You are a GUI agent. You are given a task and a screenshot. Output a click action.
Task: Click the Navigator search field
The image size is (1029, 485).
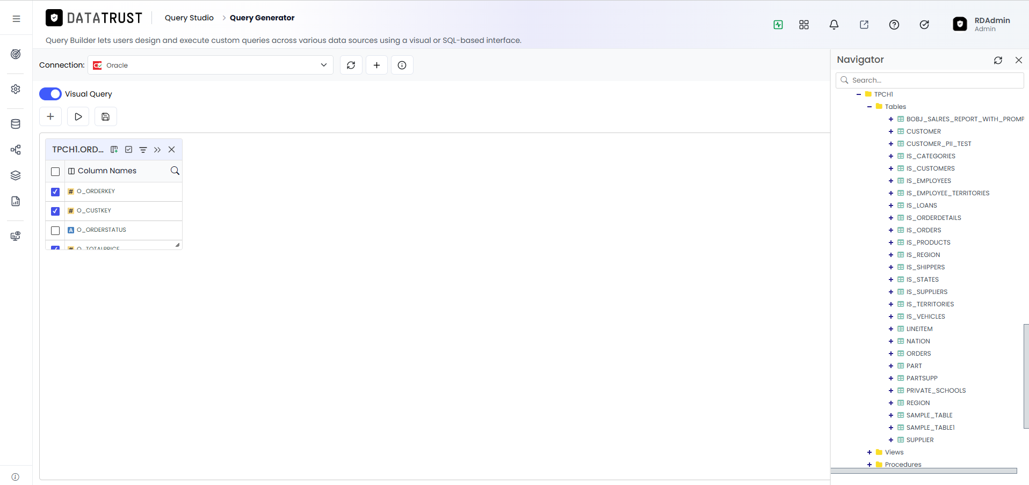click(x=930, y=80)
